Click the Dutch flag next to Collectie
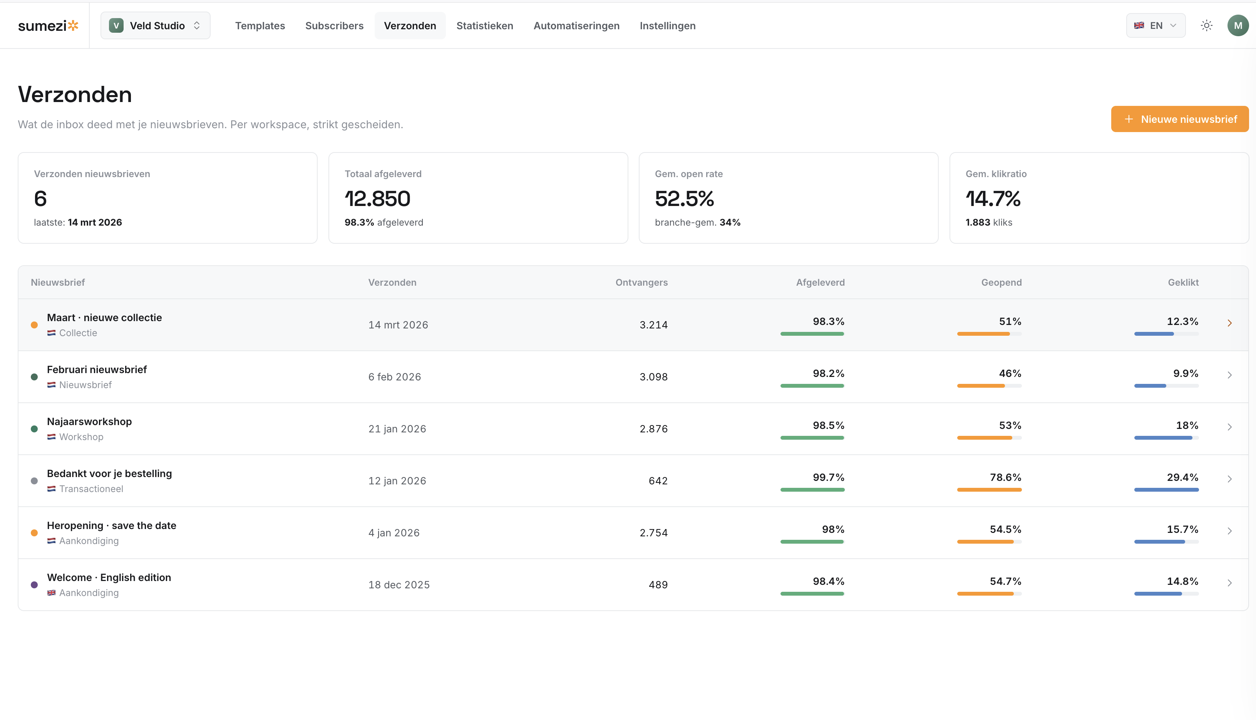Image resolution: width=1256 pixels, height=720 pixels. click(x=52, y=333)
